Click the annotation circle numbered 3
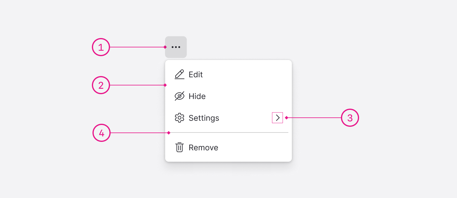The height and width of the screenshot is (198, 457). [350, 118]
